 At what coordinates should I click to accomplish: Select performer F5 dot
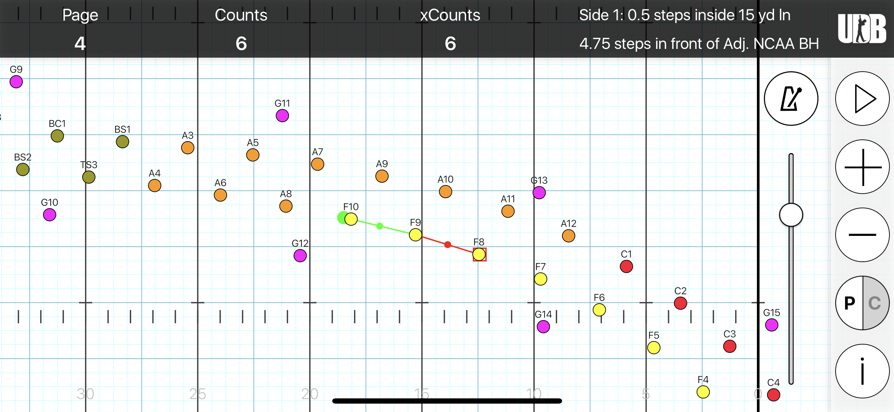[x=654, y=348]
